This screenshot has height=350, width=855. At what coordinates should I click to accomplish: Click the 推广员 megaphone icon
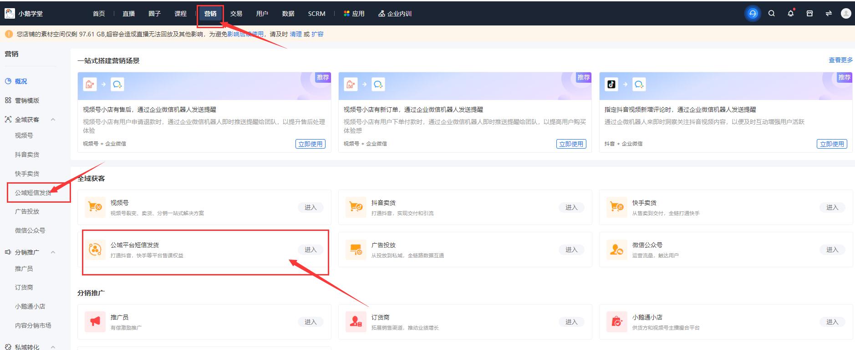(x=95, y=322)
